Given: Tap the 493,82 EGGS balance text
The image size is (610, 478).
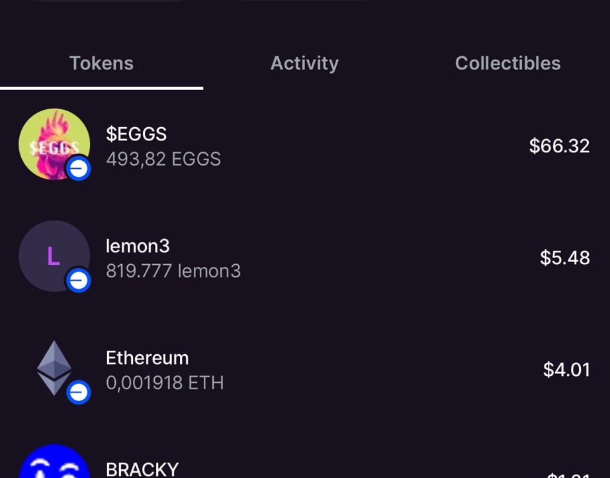Looking at the screenshot, I should tap(163, 160).
